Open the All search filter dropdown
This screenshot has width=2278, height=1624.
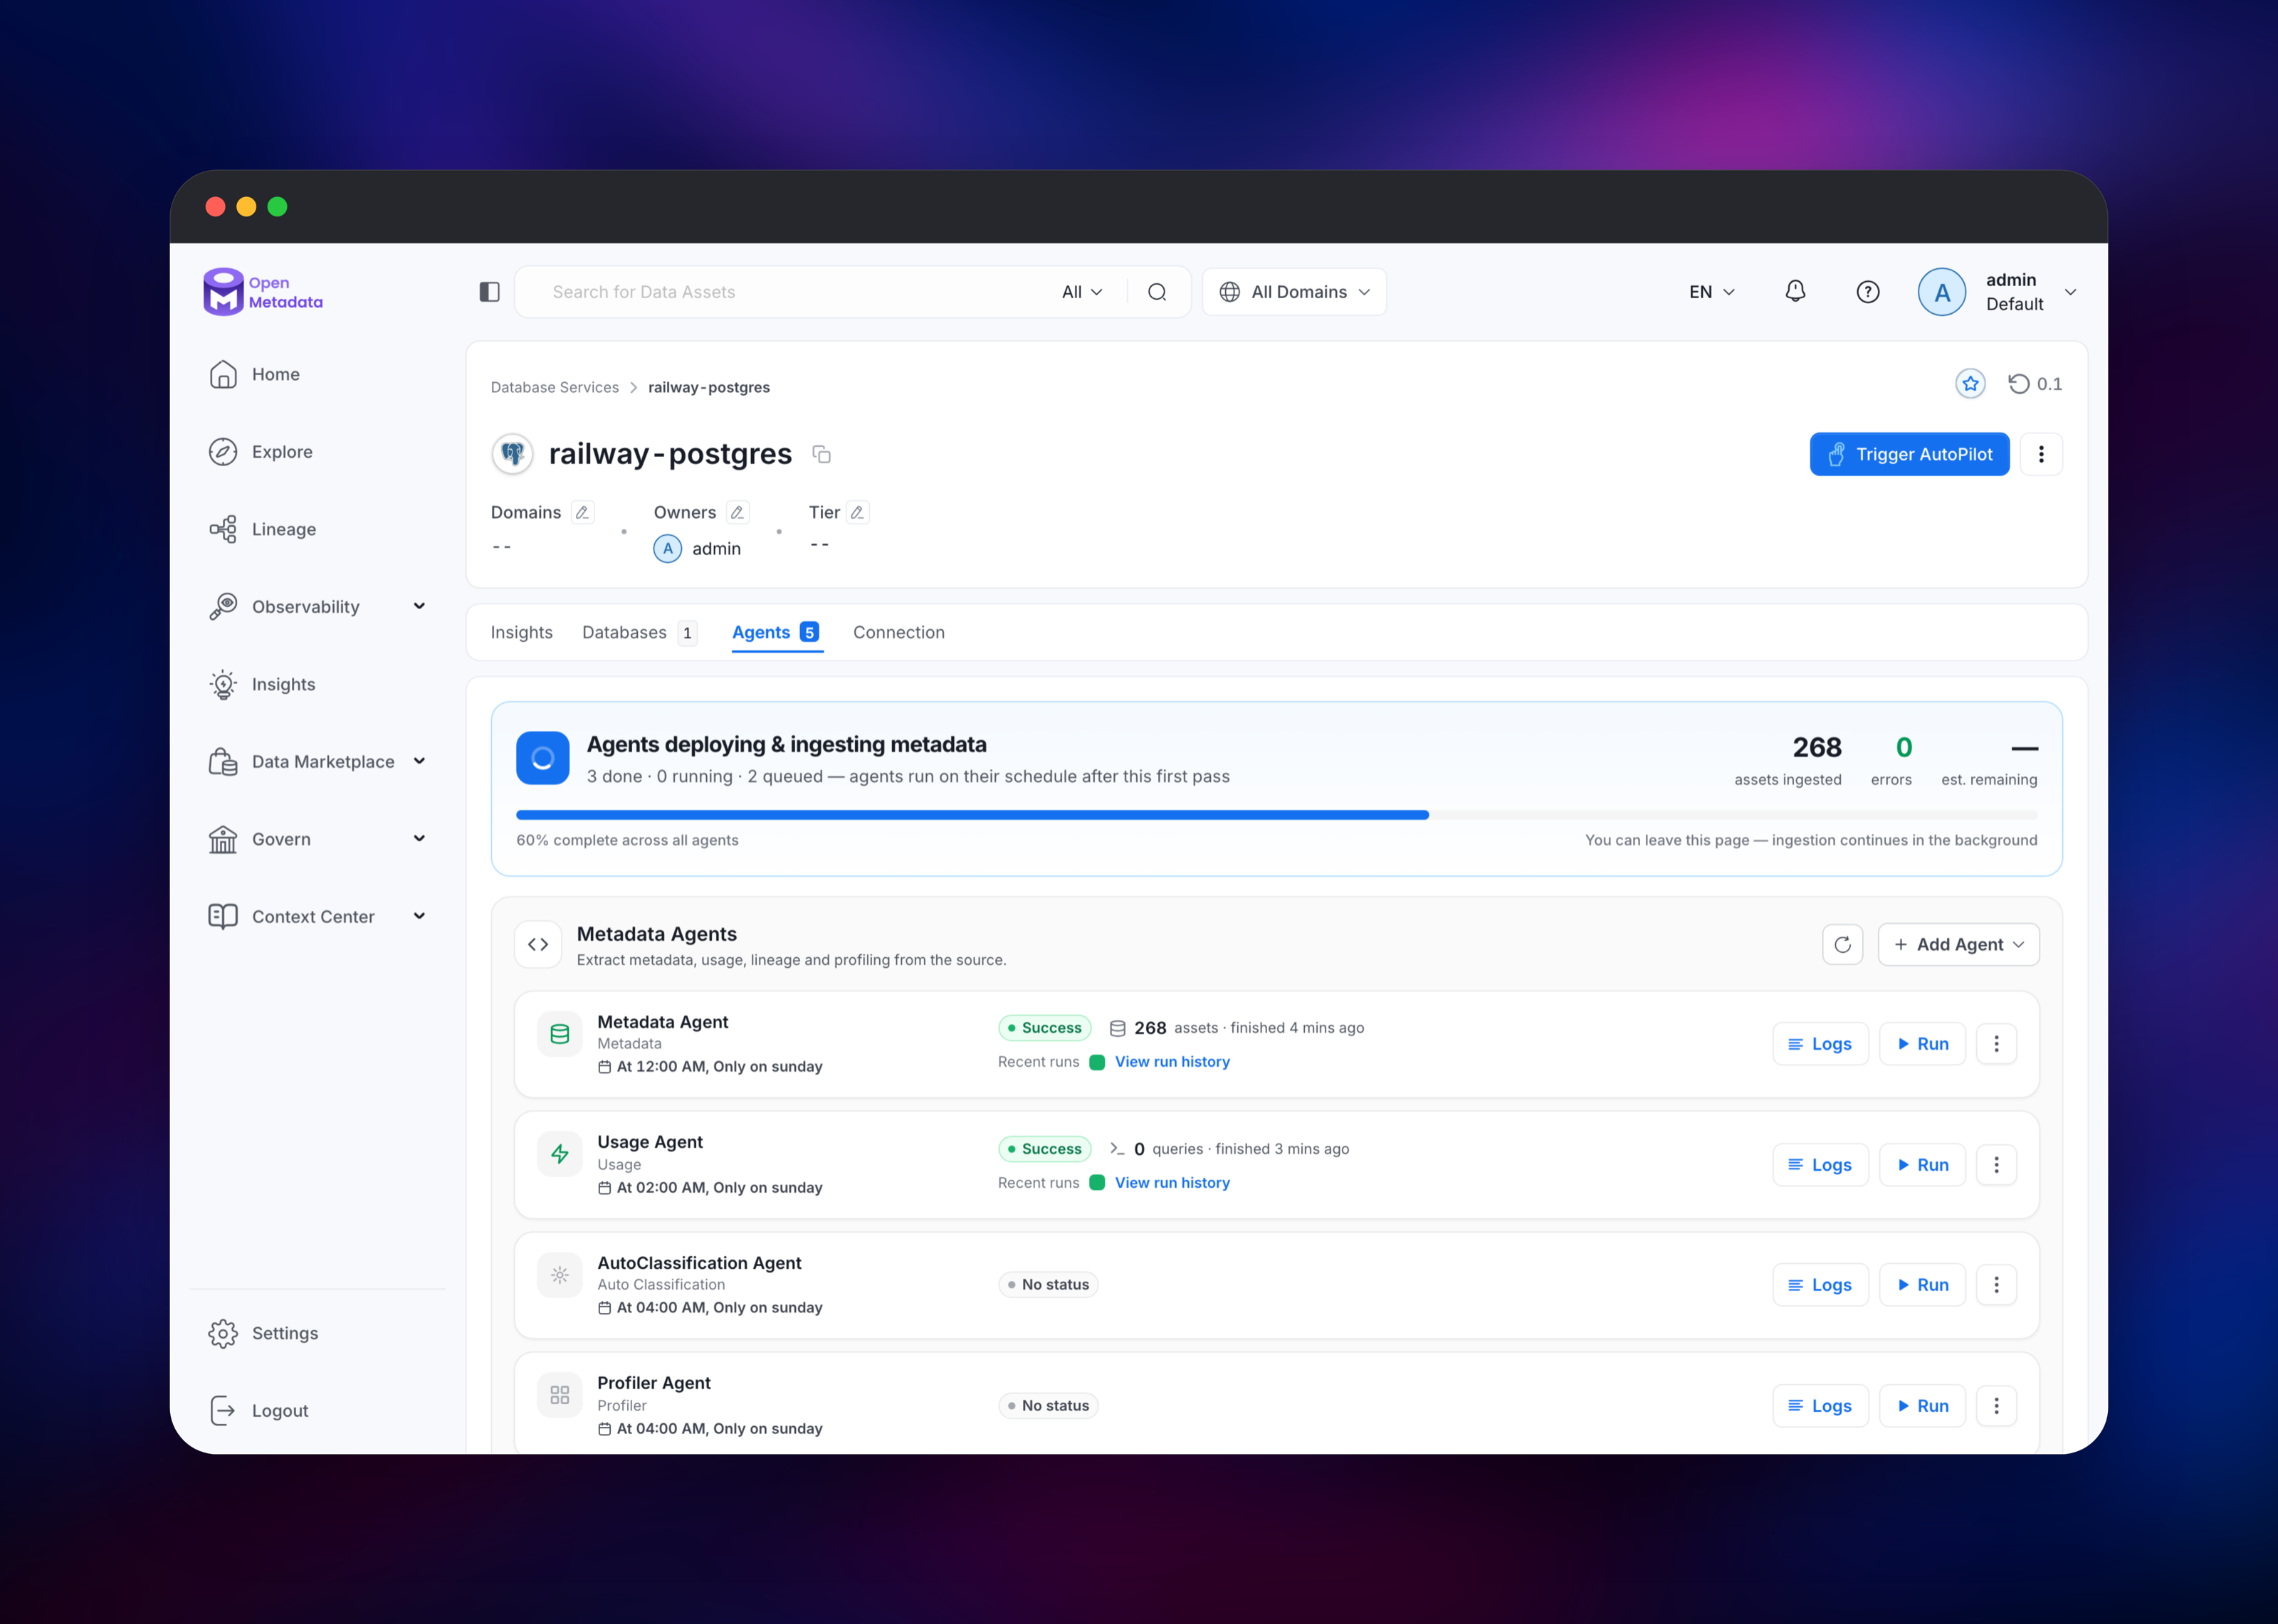1083,292
